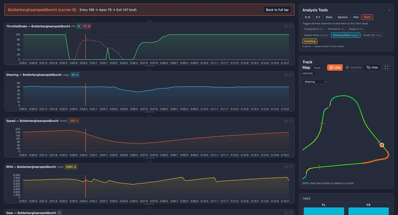Viewport: 398px width, 215px height.
Task: Click the RPM value badge 6364.6
Action: tap(71, 167)
